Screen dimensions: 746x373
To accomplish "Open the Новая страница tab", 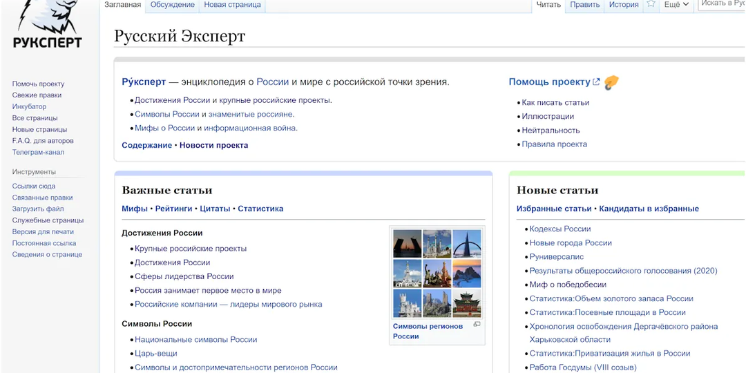I will pos(233,5).
